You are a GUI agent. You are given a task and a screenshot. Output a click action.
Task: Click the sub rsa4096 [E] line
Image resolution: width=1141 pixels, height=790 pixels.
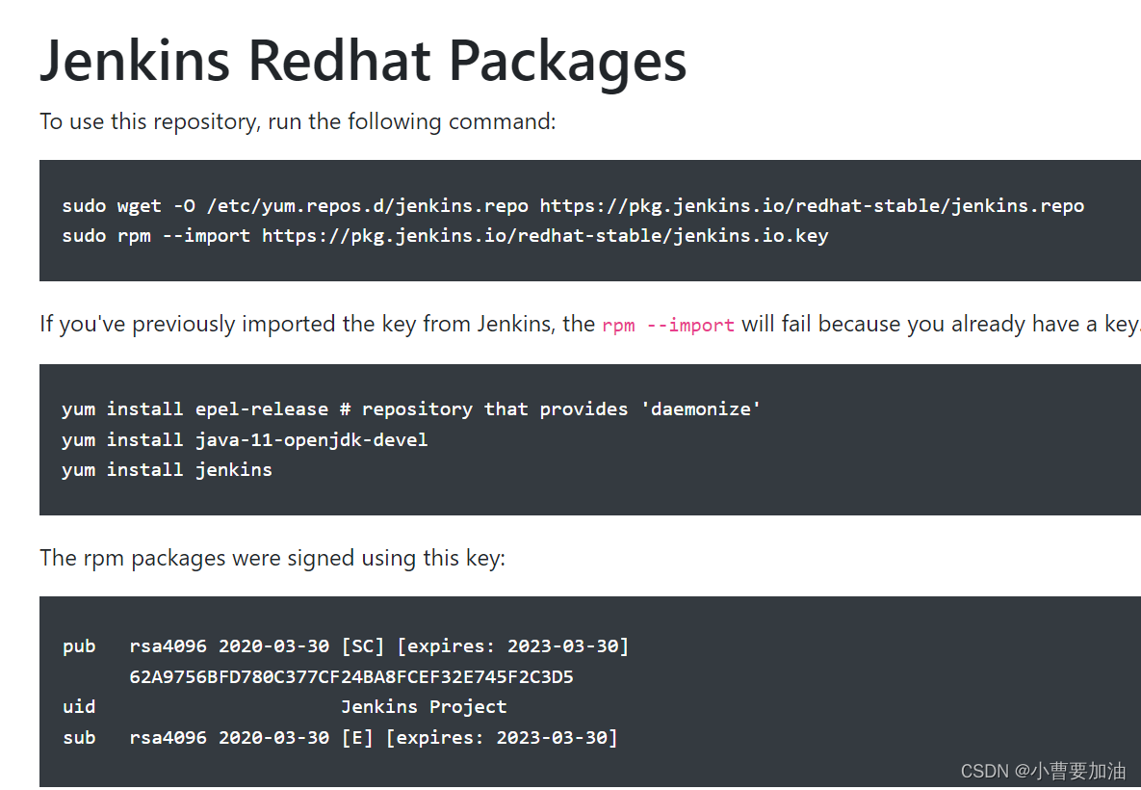point(340,738)
